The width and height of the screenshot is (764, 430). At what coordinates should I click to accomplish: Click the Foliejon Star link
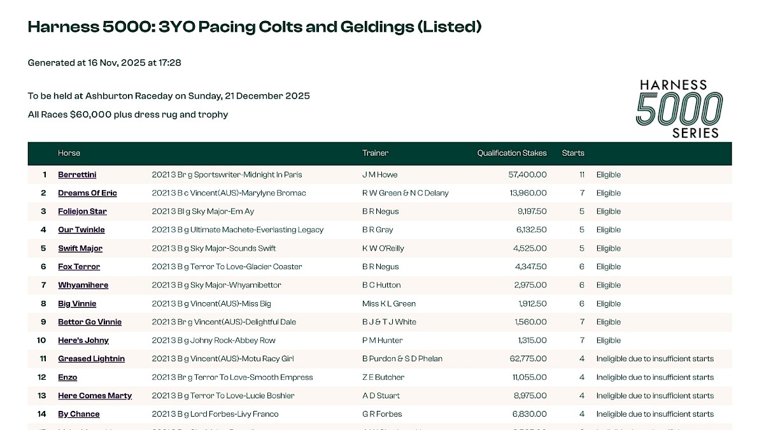(x=82, y=212)
